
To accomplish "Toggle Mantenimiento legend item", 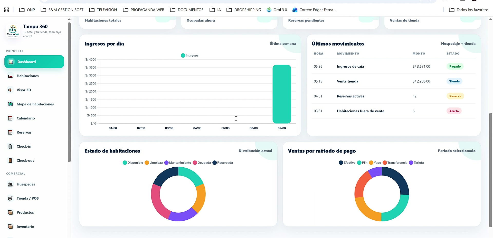I will point(178,163).
